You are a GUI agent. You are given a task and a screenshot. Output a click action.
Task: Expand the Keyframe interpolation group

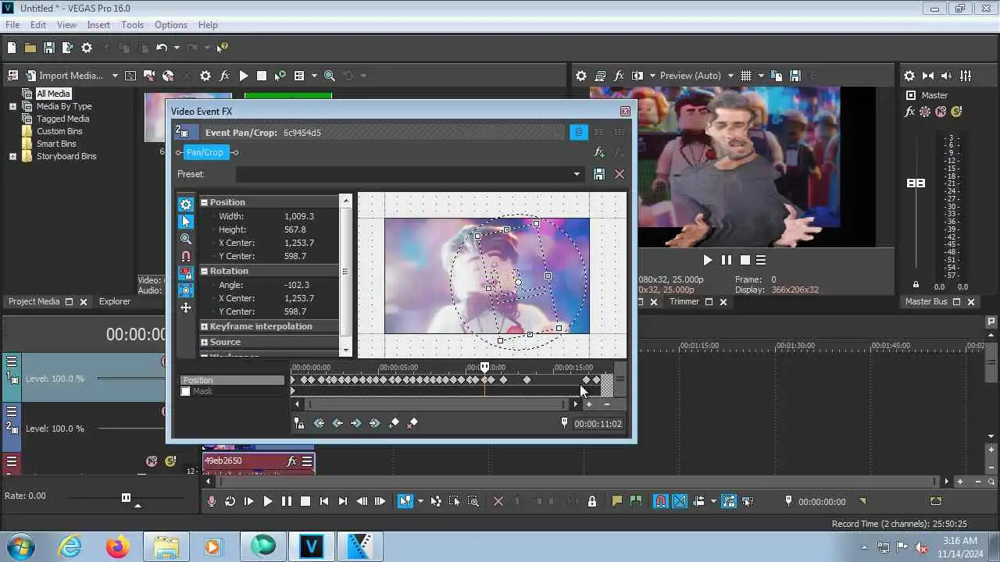click(205, 326)
